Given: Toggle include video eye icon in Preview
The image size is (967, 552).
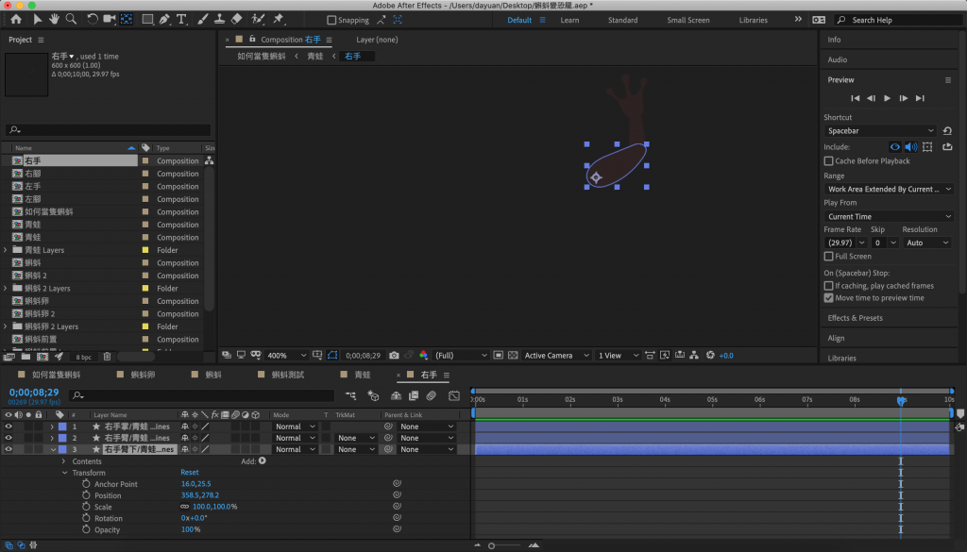Looking at the screenshot, I should pyautogui.click(x=894, y=147).
